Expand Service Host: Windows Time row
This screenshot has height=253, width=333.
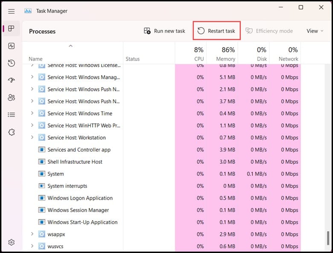pos(32,113)
